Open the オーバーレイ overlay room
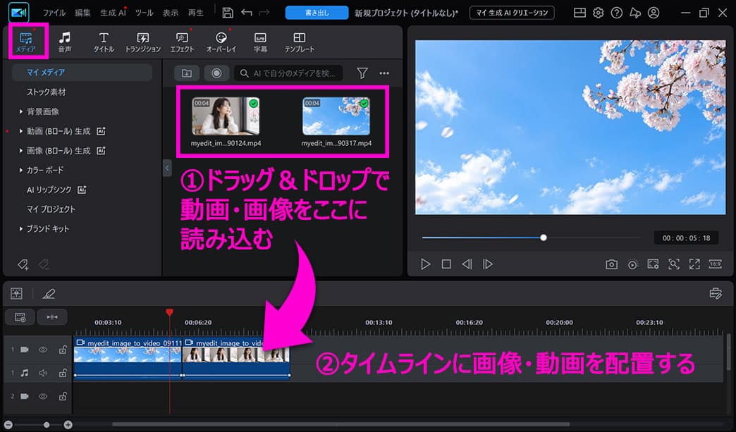 coord(221,42)
